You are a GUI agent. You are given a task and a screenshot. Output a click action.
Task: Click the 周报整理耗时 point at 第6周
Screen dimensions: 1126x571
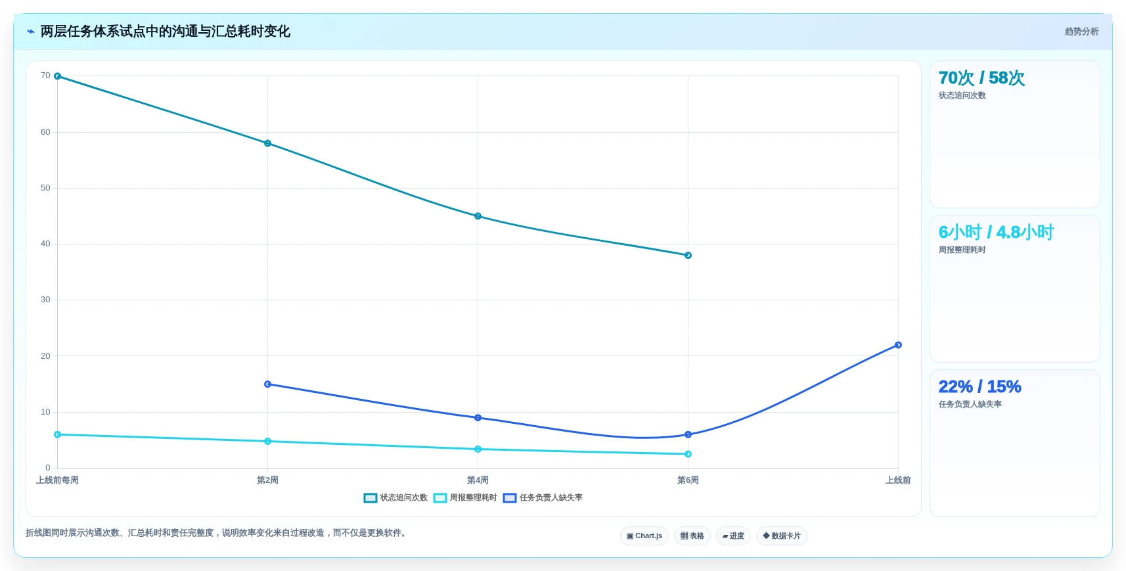[x=688, y=454]
